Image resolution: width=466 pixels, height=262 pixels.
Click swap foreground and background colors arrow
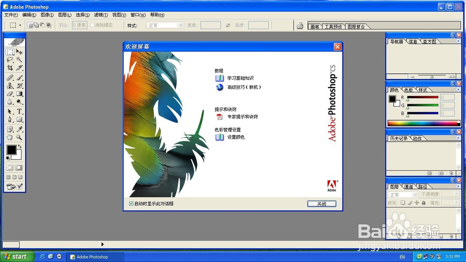click(20, 146)
